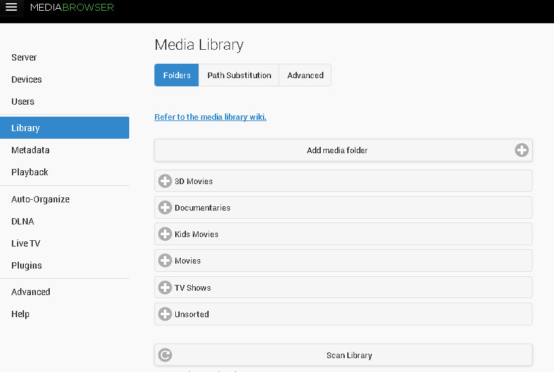Open Live TV settings in sidebar
The height and width of the screenshot is (372, 554).
click(x=26, y=243)
